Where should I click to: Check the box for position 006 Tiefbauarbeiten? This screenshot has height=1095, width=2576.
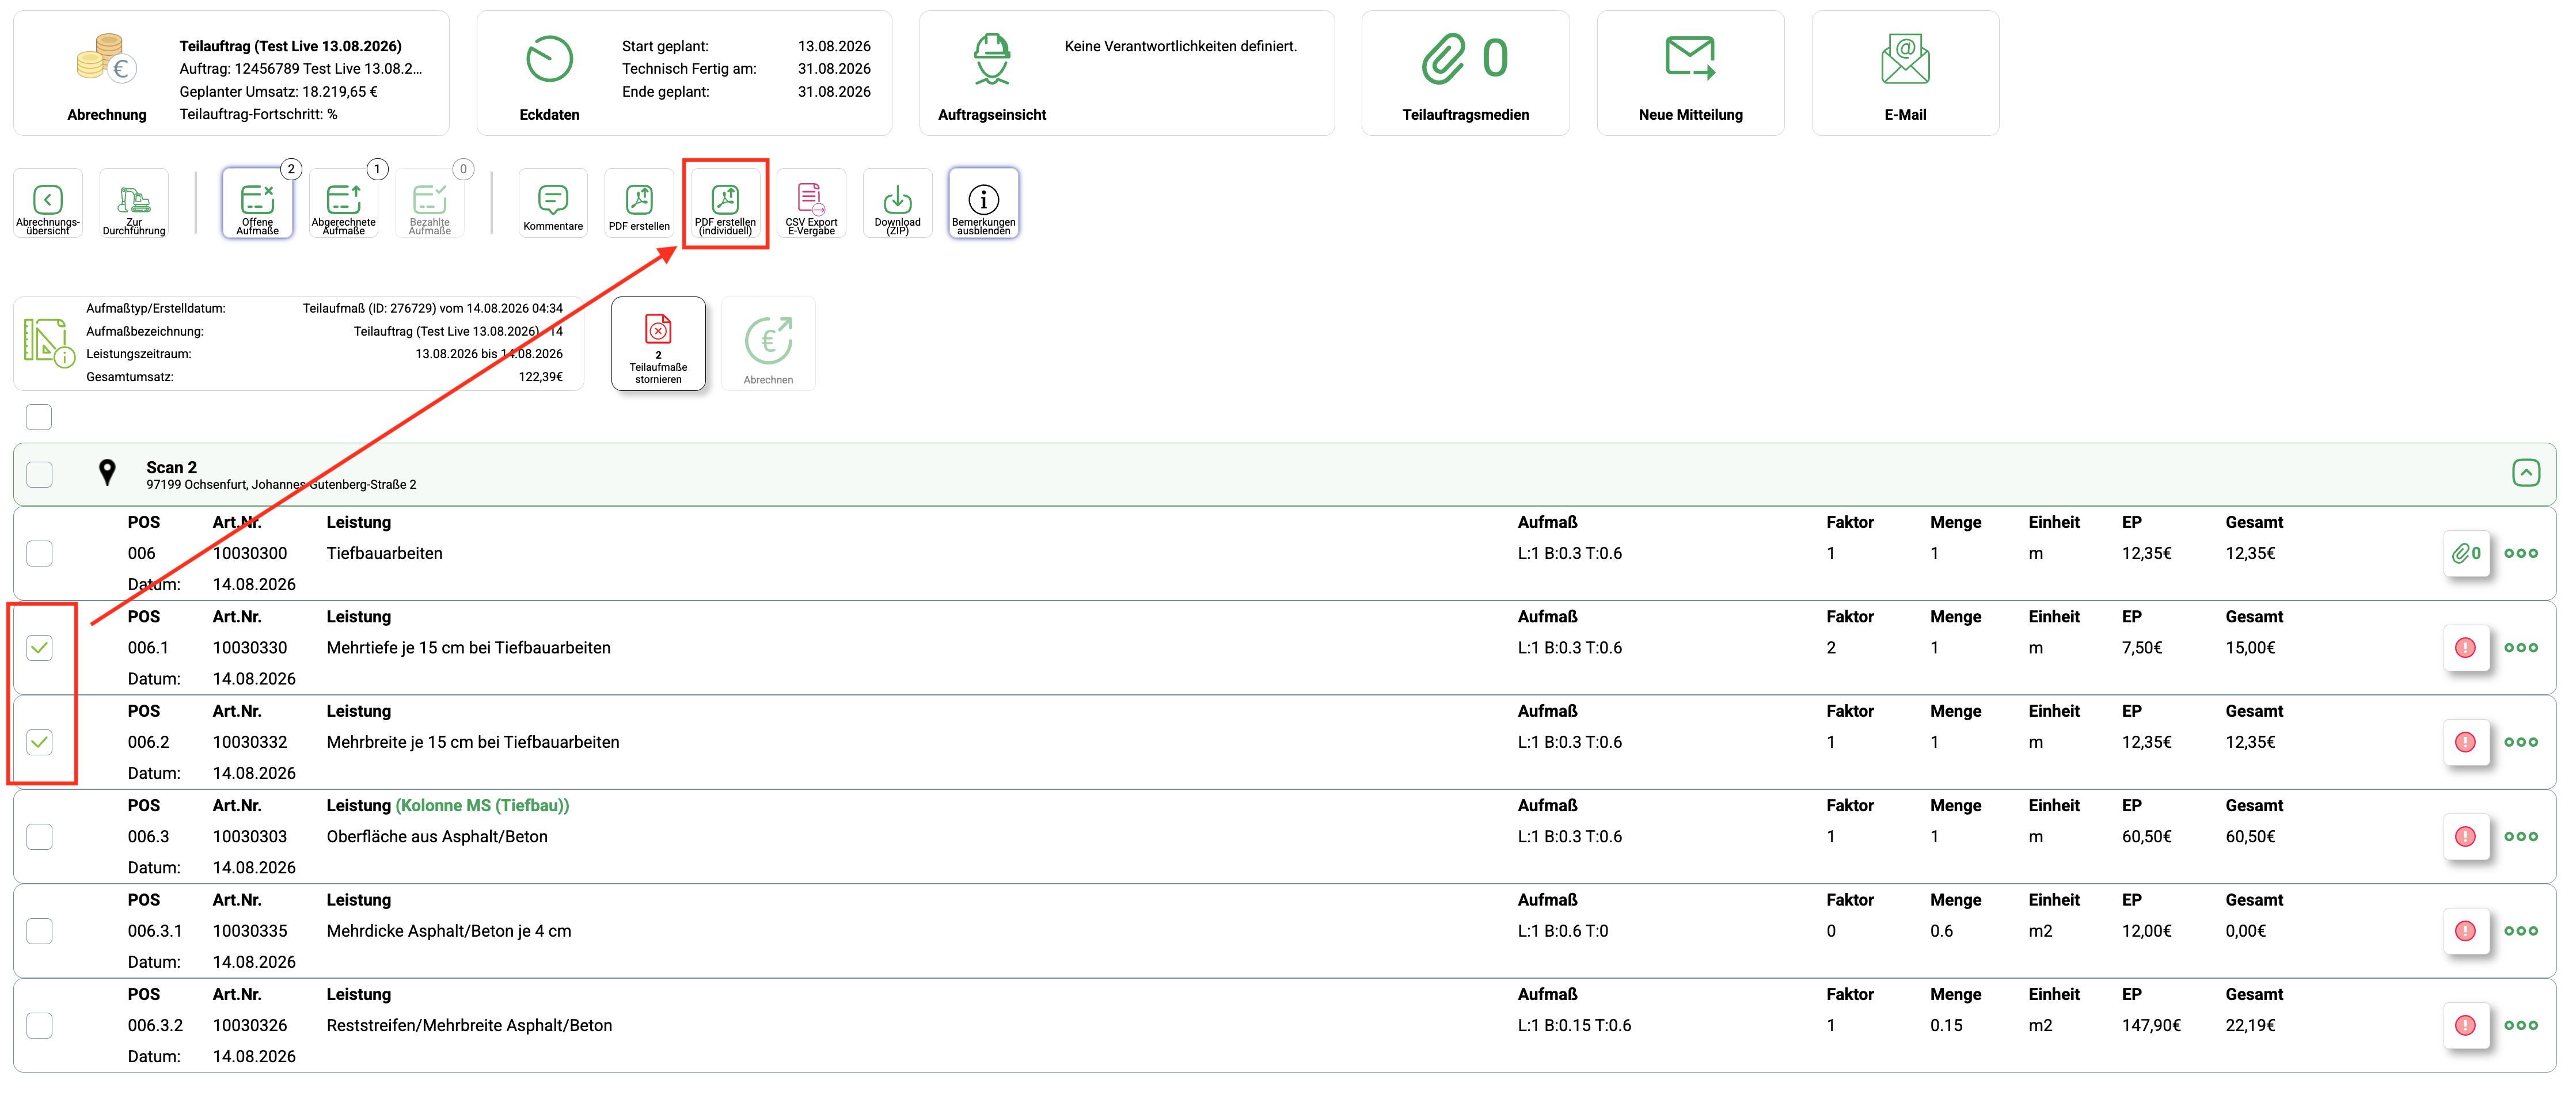[x=39, y=553]
